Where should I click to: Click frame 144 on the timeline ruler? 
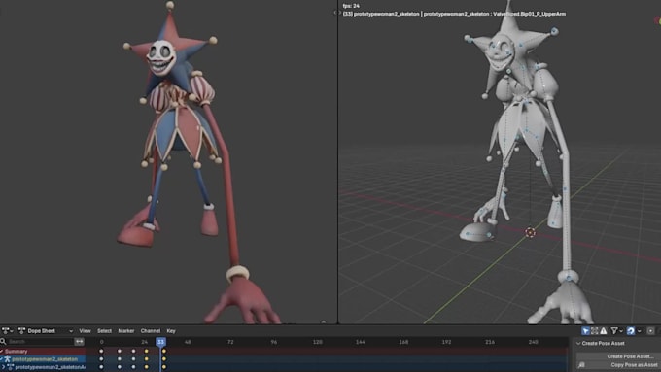[x=361, y=342]
